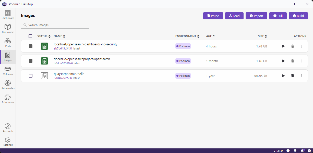The width and height of the screenshot is (313, 153).
Task: Sort images by Size column
Action: (263, 36)
